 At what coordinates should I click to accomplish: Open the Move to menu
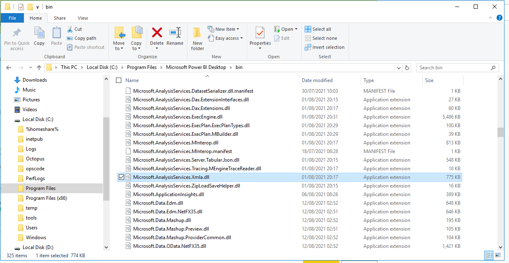click(x=119, y=39)
